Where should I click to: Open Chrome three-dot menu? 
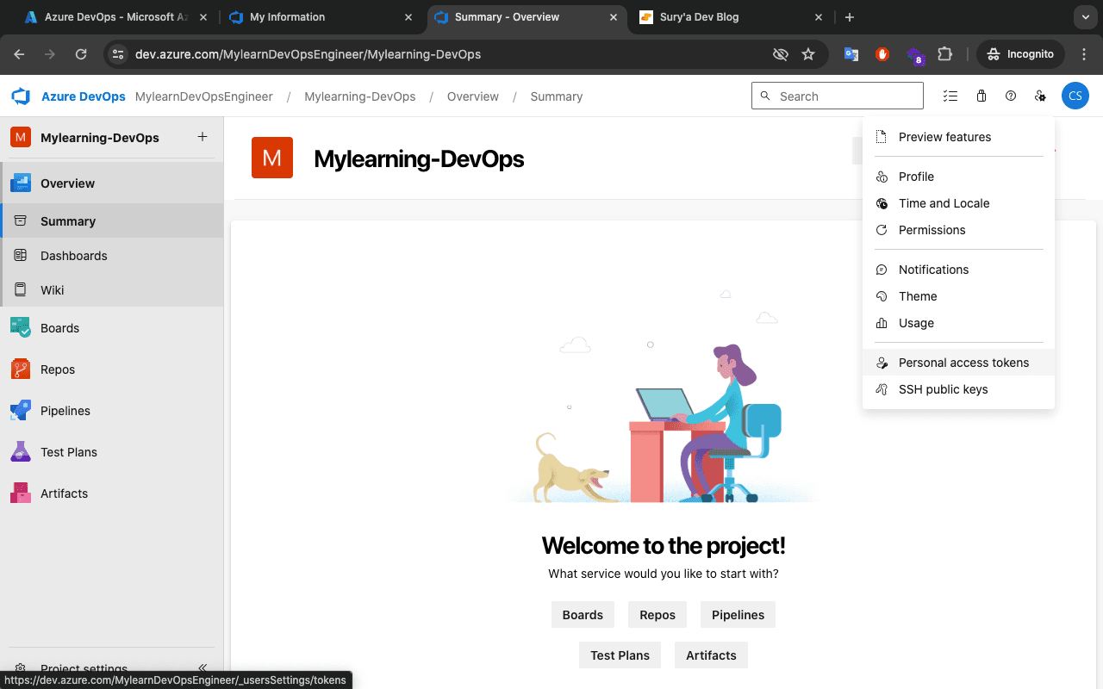click(x=1085, y=54)
